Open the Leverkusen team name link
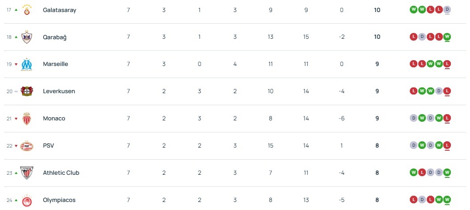470x210 pixels. pyautogui.click(x=59, y=91)
